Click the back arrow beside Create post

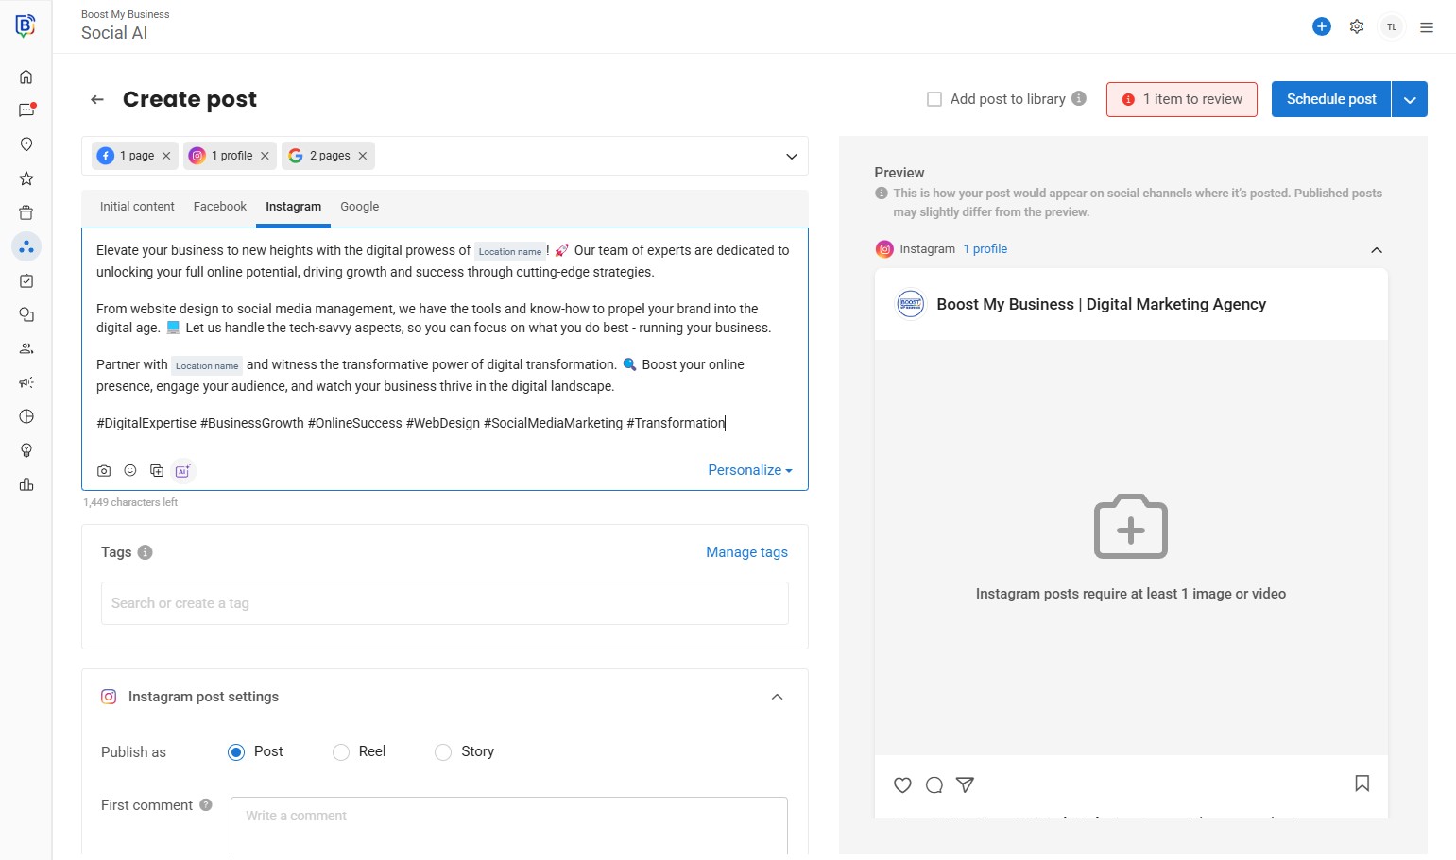click(x=97, y=99)
